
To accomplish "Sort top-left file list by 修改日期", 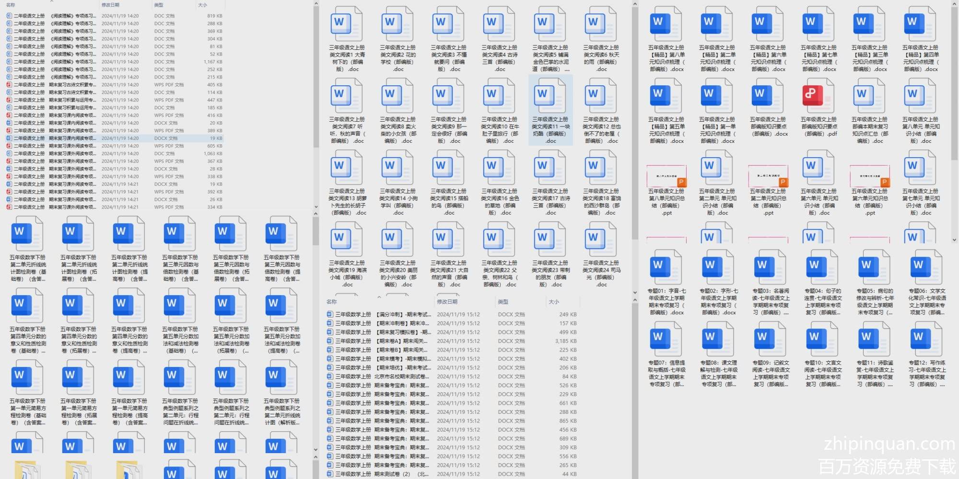I will click(110, 5).
